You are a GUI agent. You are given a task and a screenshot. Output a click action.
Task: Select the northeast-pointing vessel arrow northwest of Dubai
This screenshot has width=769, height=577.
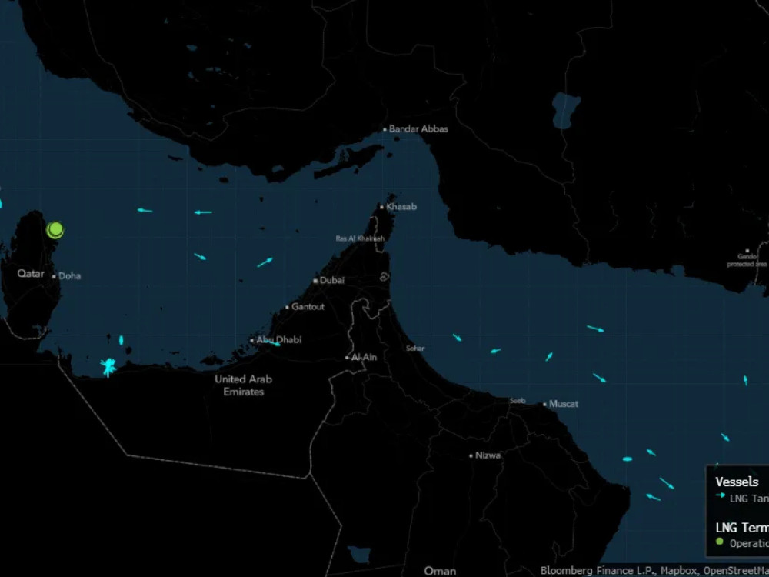coord(265,262)
